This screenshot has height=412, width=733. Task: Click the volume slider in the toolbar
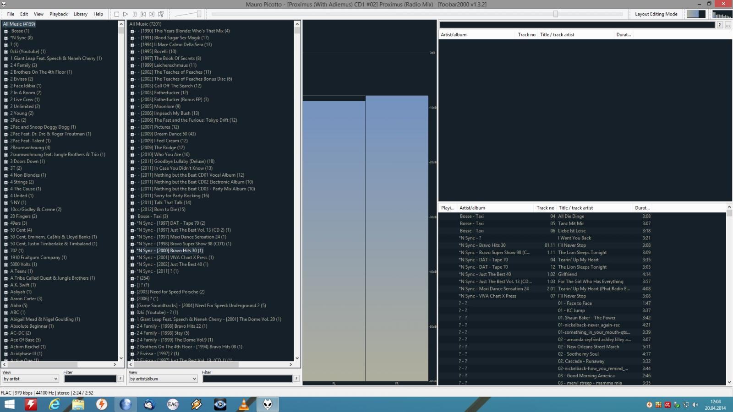click(188, 14)
